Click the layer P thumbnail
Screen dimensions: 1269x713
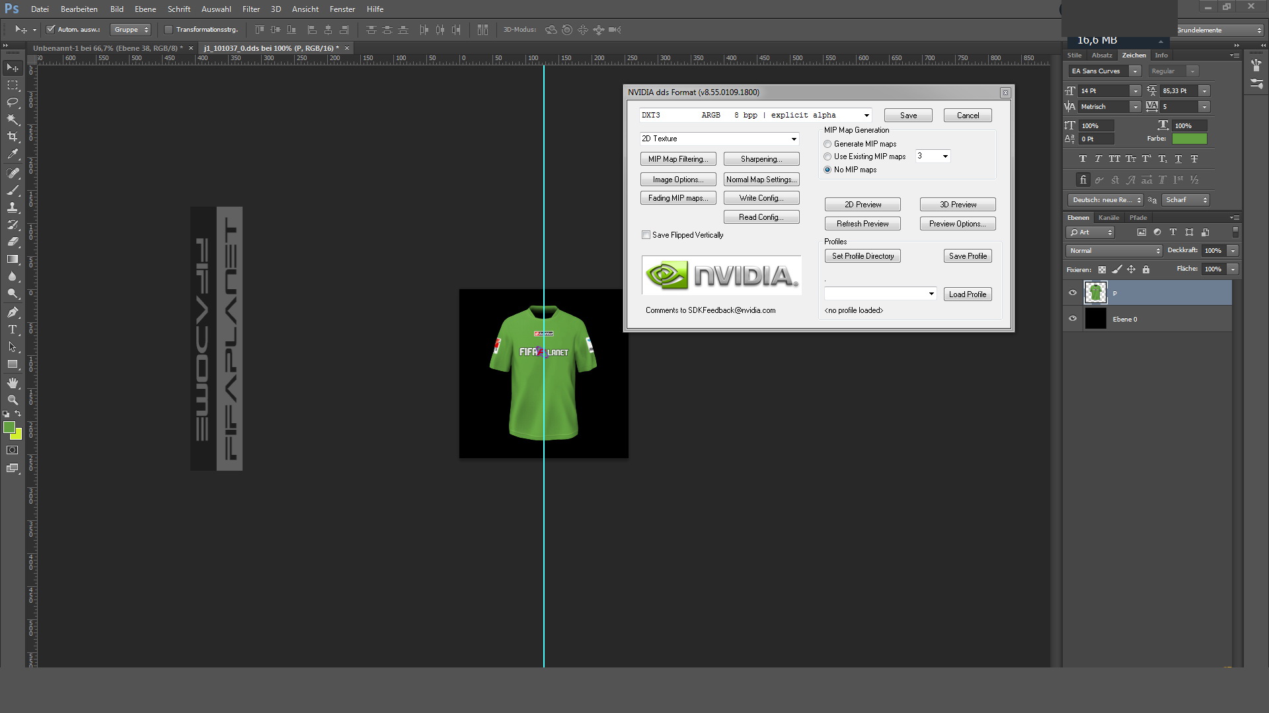point(1095,293)
